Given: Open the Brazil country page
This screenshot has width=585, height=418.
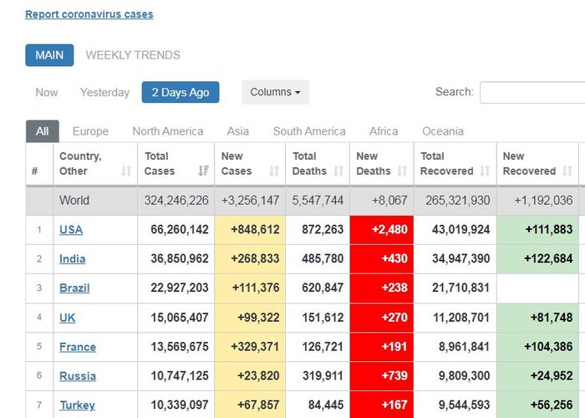Looking at the screenshot, I should coord(74,288).
